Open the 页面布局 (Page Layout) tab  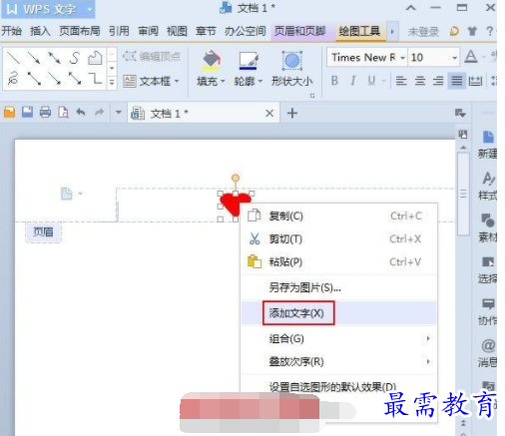[80, 31]
